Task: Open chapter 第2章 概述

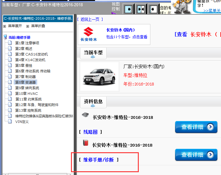Action: (x=24, y=49)
